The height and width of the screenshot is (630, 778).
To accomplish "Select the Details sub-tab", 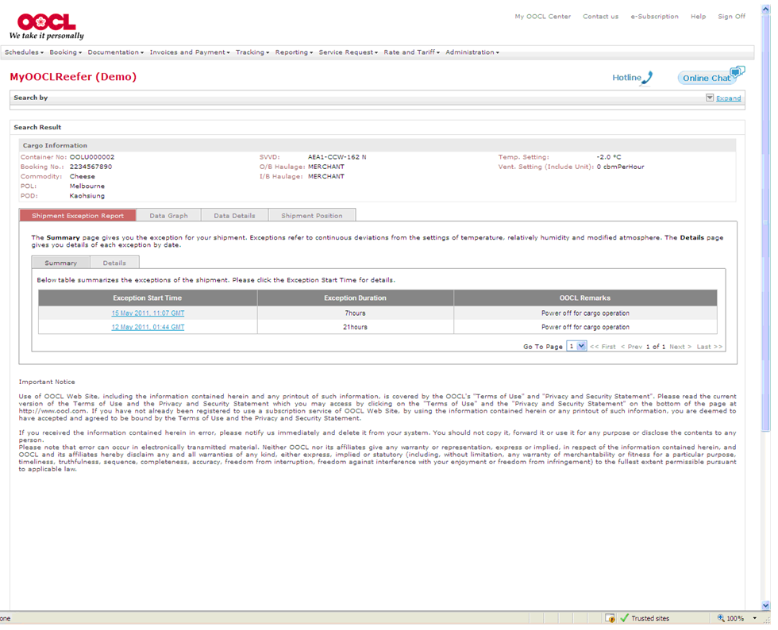I will [114, 263].
